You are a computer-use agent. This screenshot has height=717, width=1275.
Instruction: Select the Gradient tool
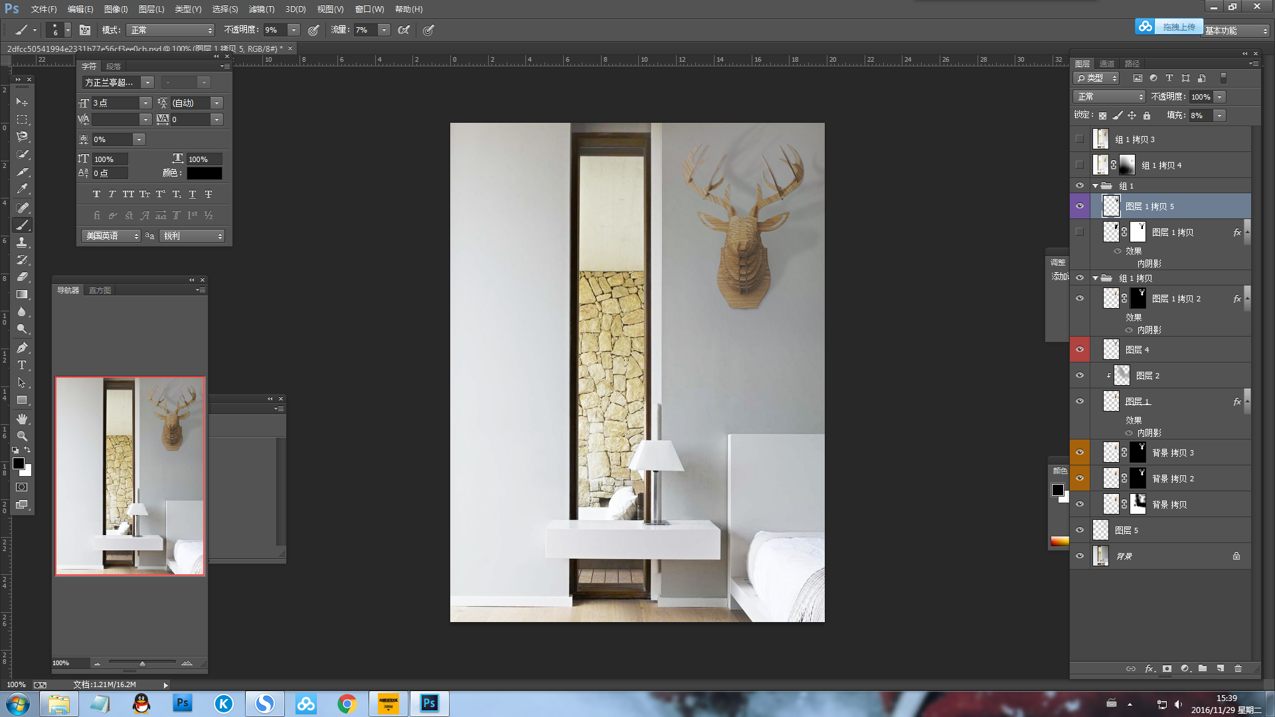22,294
